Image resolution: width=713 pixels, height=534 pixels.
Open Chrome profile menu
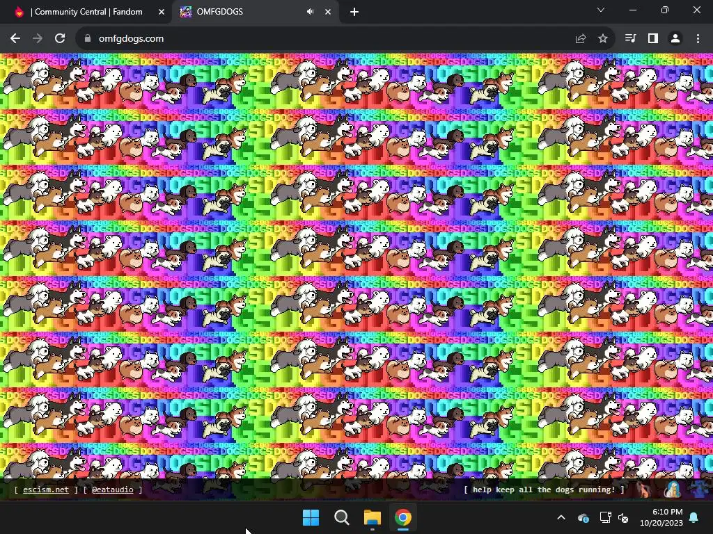click(x=675, y=39)
